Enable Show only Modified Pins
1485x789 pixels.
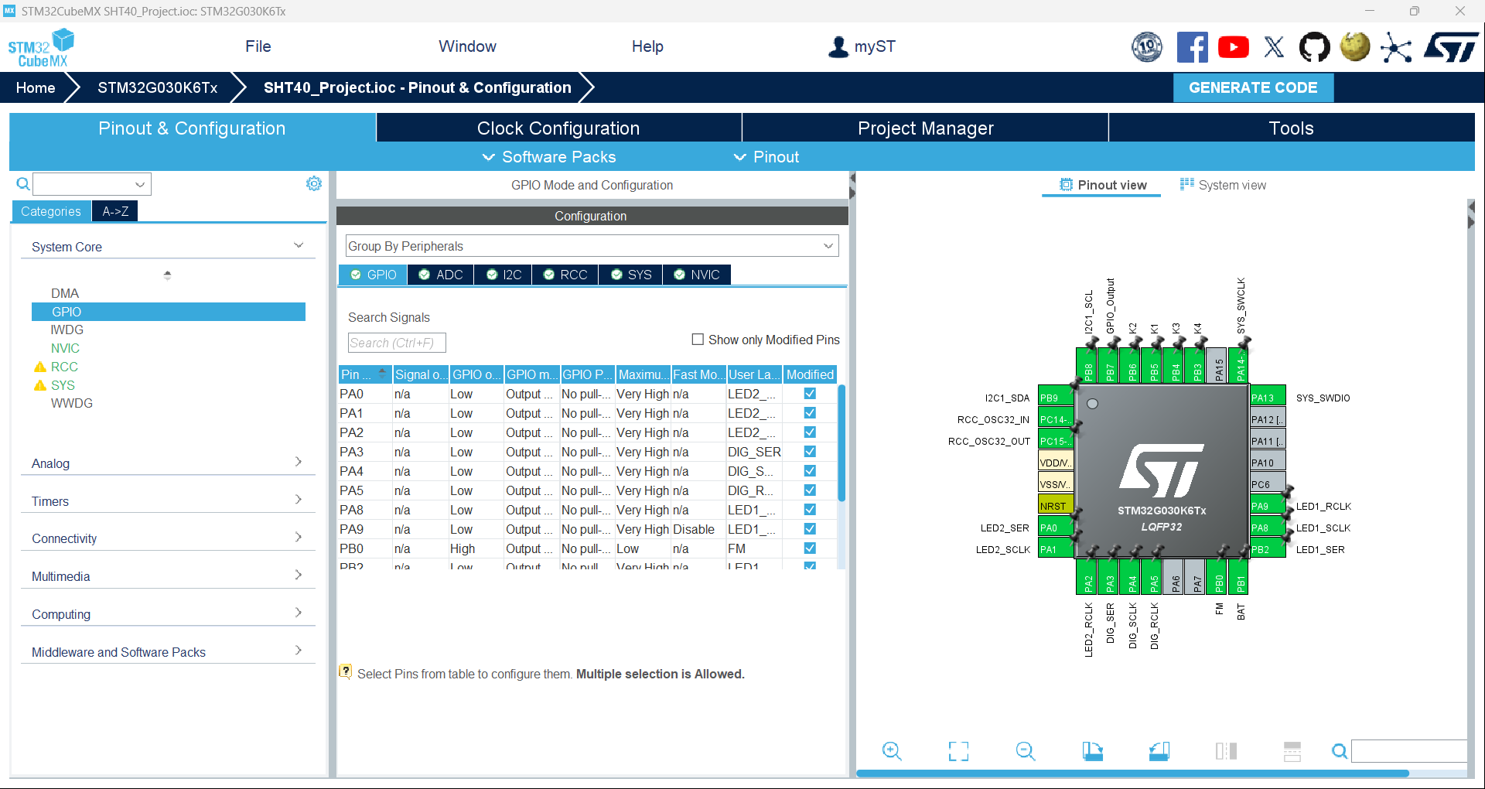point(698,340)
